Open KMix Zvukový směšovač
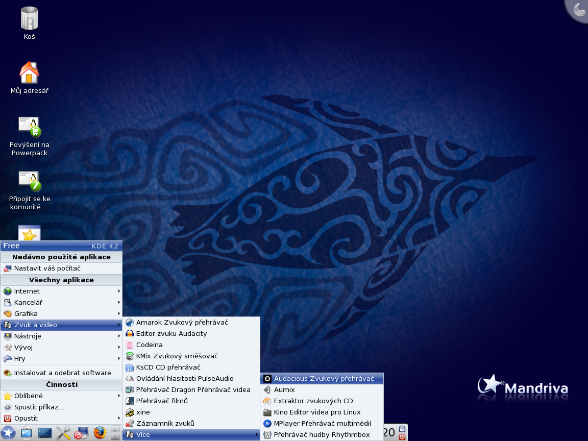This screenshot has height=441, width=588. tap(191, 356)
